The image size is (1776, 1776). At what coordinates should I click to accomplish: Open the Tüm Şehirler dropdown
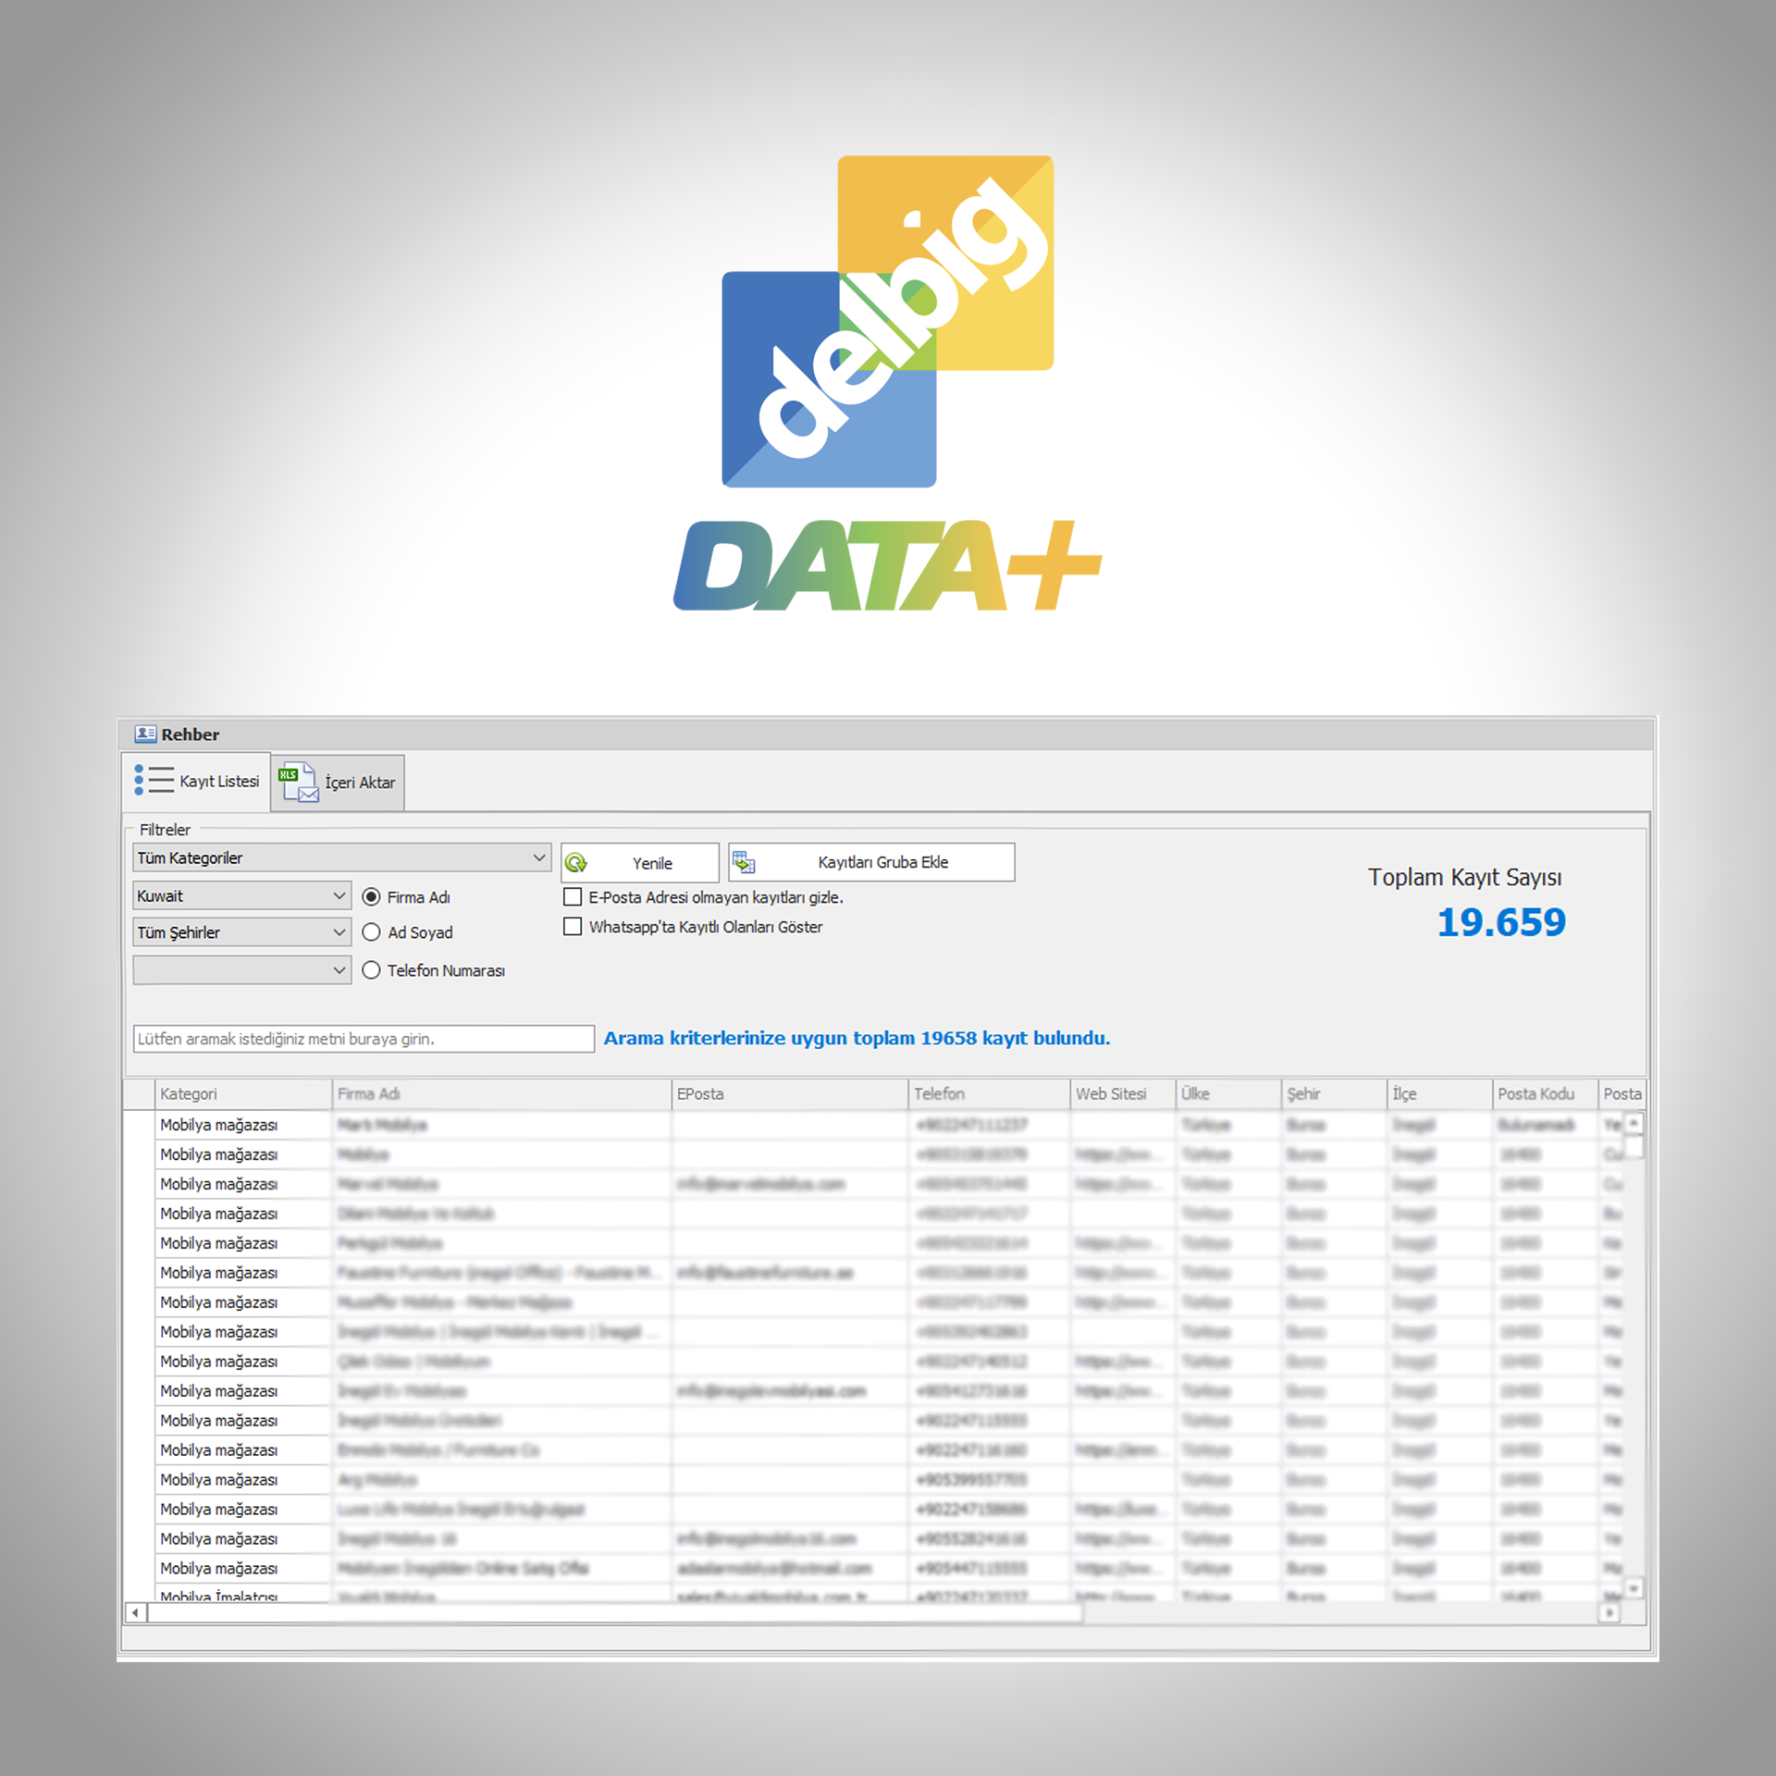242,932
